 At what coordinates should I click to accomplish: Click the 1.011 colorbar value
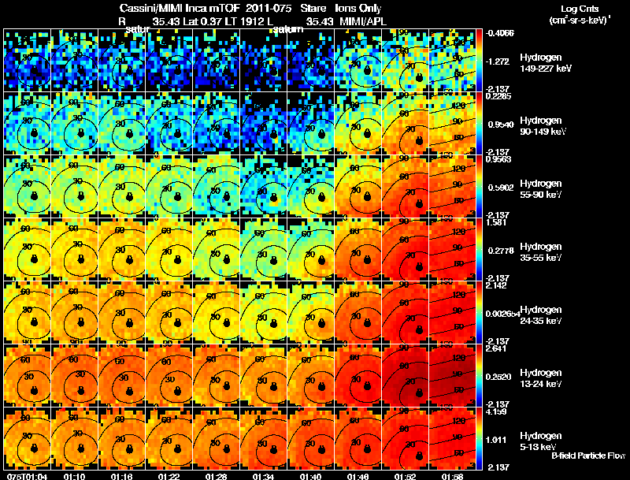[498, 440]
